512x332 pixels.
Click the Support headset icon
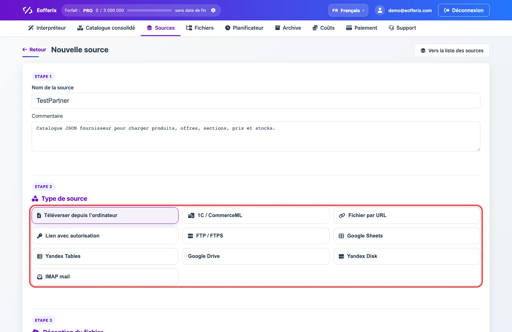point(391,28)
